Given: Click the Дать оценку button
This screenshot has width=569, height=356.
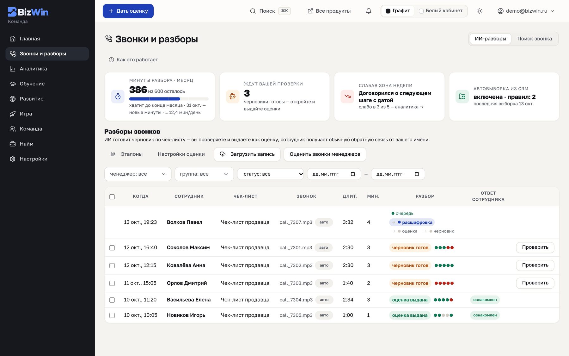Looking at the screenshot, I should point(128,11).
